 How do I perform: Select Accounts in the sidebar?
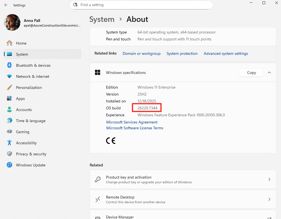(x=24, y=110)
